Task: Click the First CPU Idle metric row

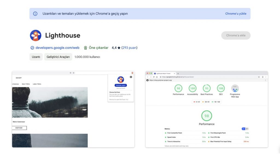Action: (x=228, y=137)
